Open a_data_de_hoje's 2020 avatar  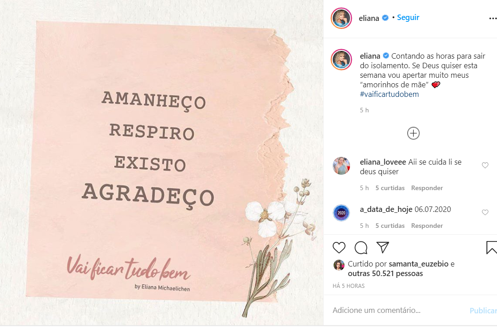point(341,212)
